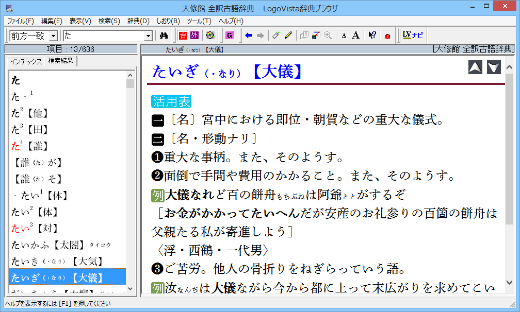Go back with the blue left arrow
Screen dimensions: 520x312
[x=249, y=36]
